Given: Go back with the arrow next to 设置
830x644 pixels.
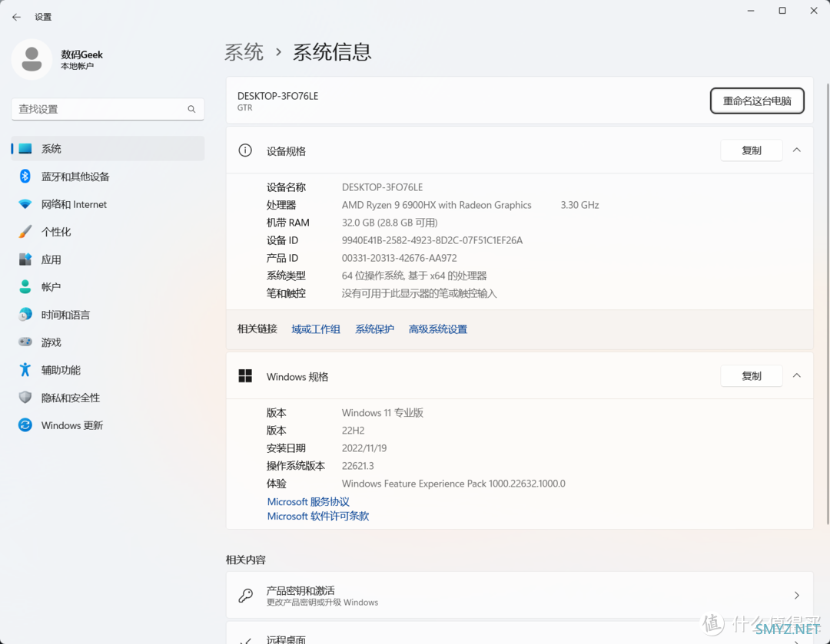Looking at the screenshot, I should click(x=16, y=17).
